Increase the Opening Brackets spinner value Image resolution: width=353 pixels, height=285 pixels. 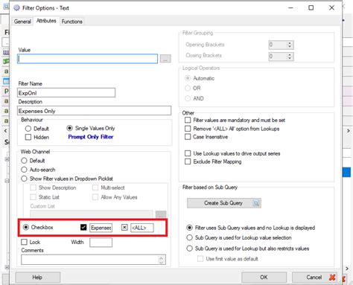(290, 43)
